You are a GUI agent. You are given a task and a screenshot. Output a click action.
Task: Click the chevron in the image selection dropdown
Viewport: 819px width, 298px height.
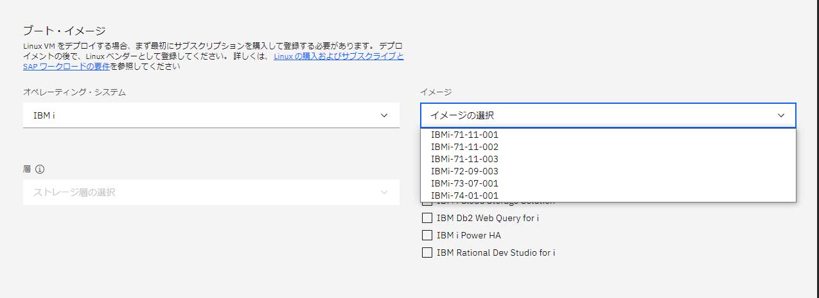point(781,115)
